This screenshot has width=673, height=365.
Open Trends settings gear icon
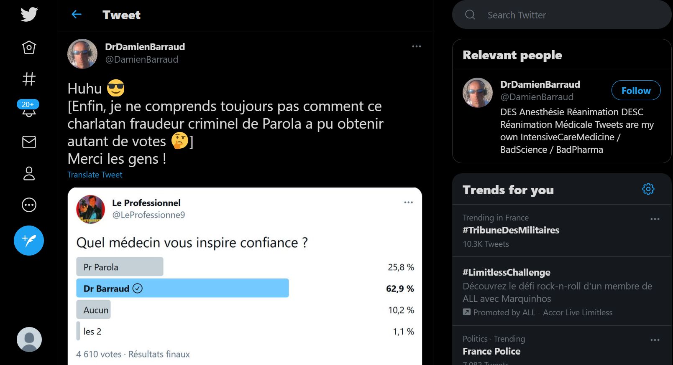648,189
